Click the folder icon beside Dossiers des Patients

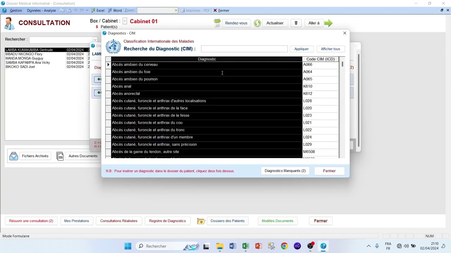click(201, 221)
